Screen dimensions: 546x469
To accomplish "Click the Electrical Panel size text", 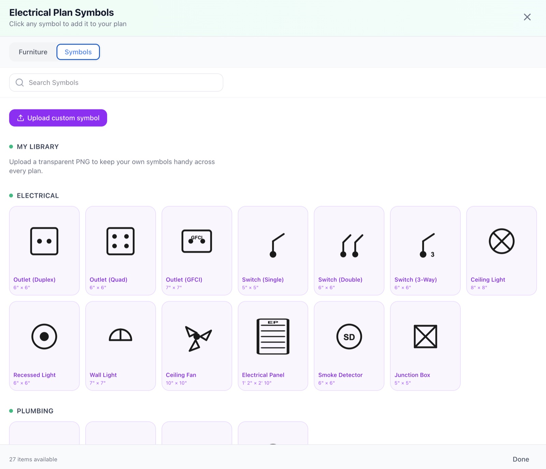I will point(257,383).
